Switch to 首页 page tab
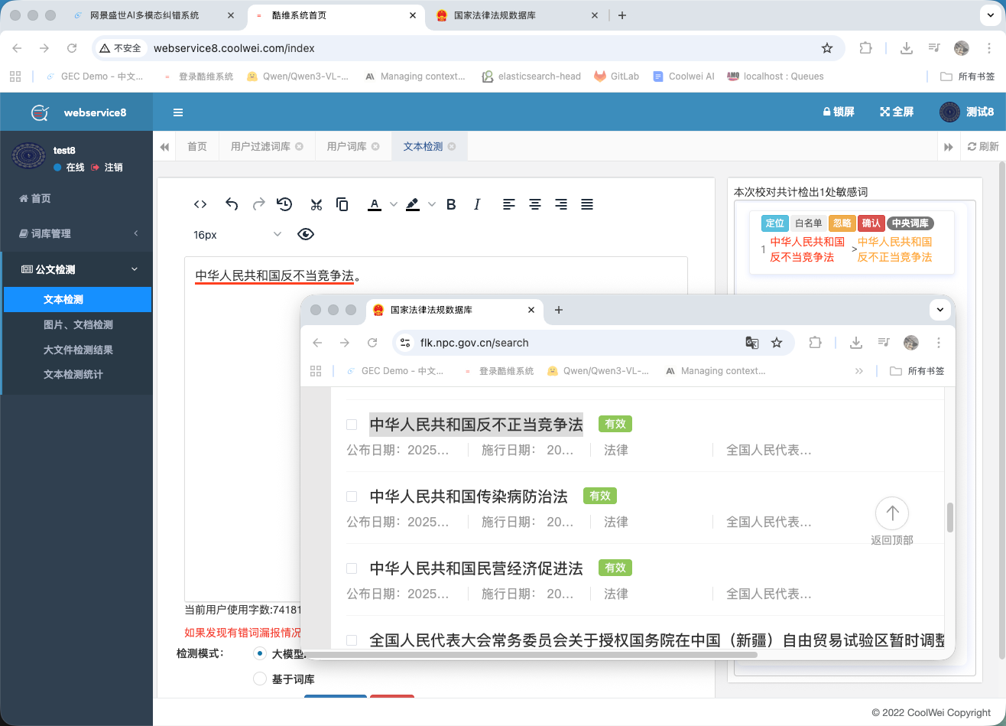This screenshot has height=726, width=1006. [x=197, y=146]
